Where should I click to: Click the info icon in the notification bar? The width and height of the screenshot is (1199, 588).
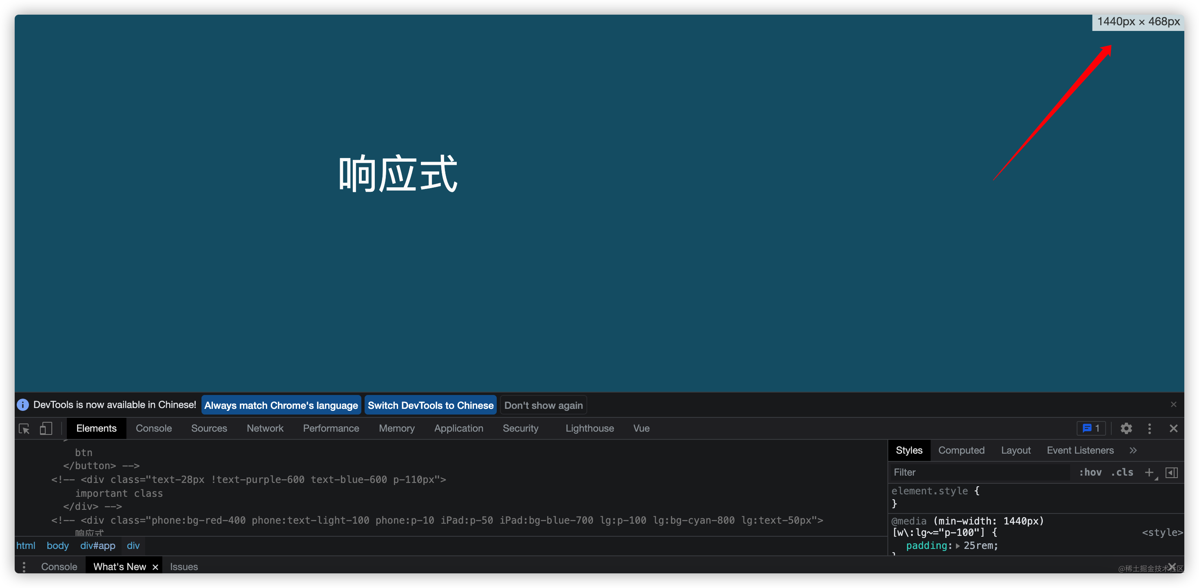coord(22,404)
